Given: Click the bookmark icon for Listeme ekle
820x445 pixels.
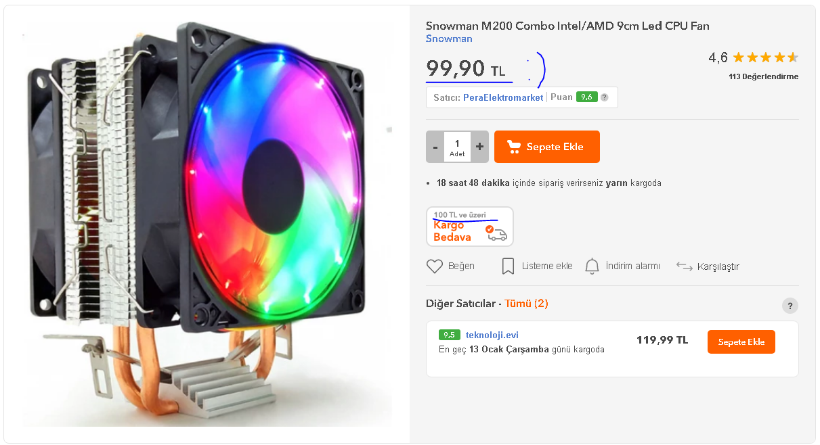Looking at the screenshot, I should coord(508,266).
